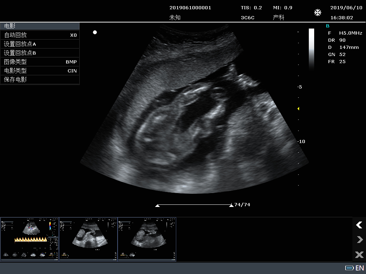Open the Doppler waveform thumbnail
The width and height of the screenshot is (366, 274).
[x=30, y=239]
